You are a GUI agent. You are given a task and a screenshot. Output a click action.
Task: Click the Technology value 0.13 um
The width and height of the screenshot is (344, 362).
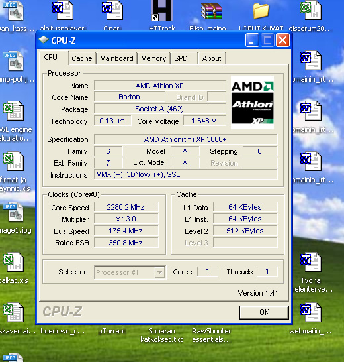(x=112, y=121)
